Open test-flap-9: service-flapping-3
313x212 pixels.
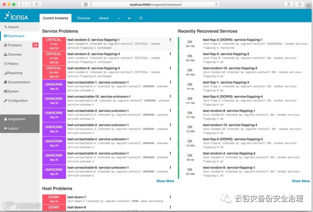(x=226, y=54)
